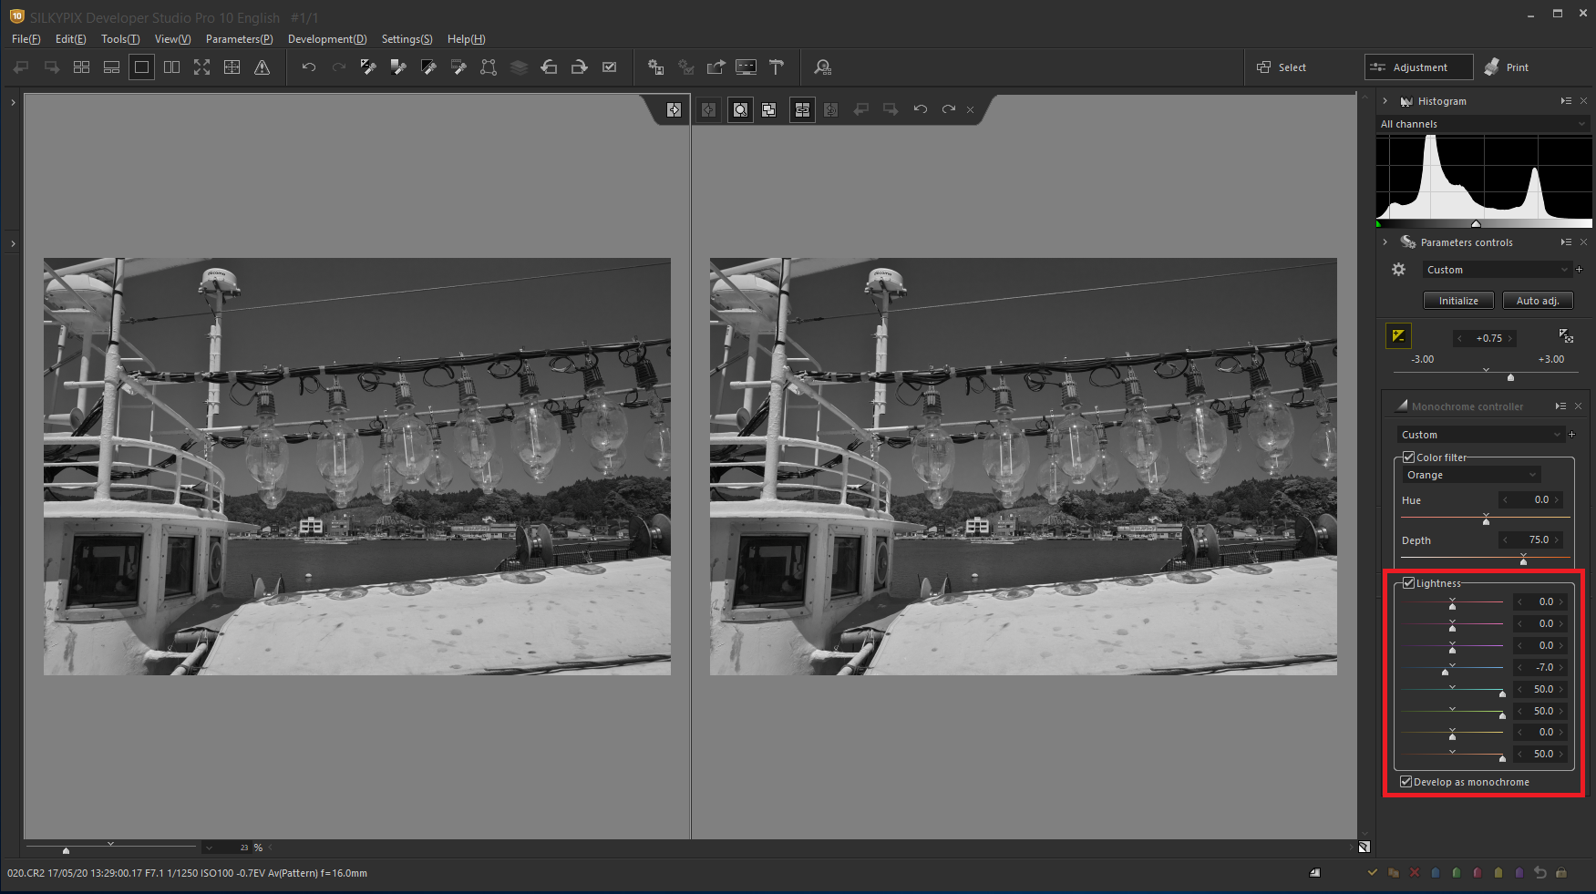Open export to other application icon
This screenshot has width=1596, height=894.
tap(716, 67)
